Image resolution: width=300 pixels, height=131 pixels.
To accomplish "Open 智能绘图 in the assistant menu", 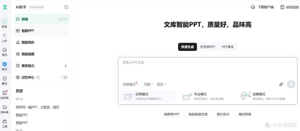I will click(x=41, y=54).
